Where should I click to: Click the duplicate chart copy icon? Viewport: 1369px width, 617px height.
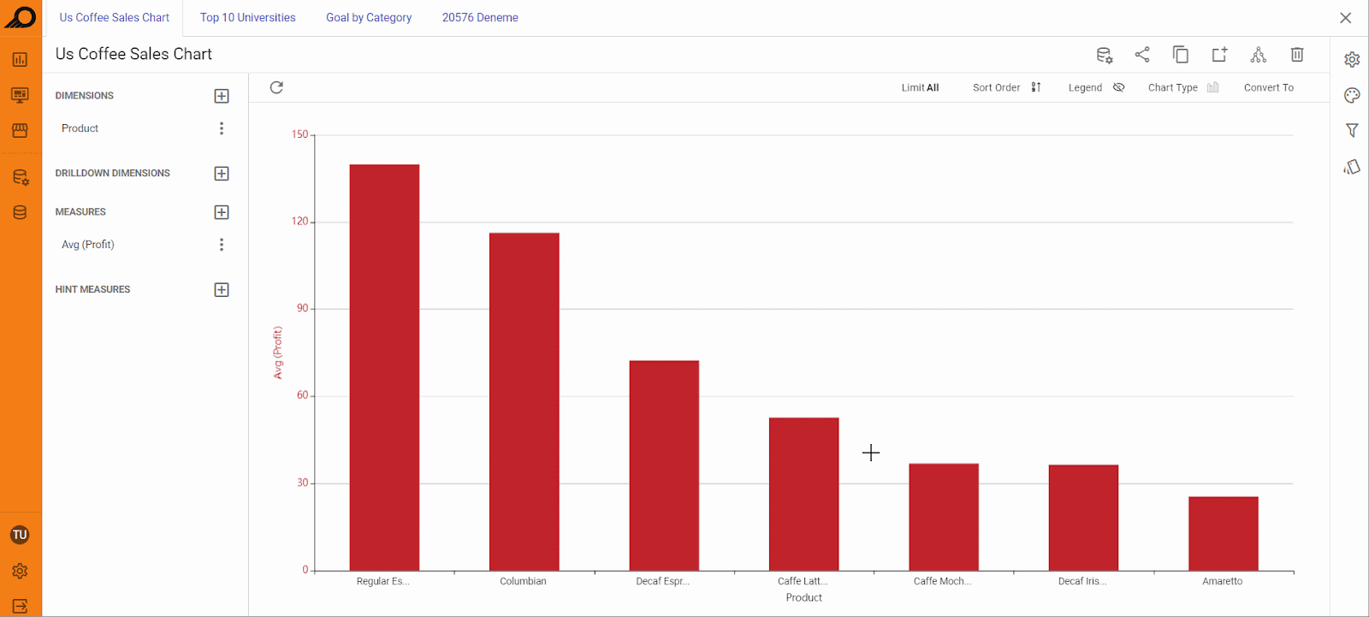1181,55
